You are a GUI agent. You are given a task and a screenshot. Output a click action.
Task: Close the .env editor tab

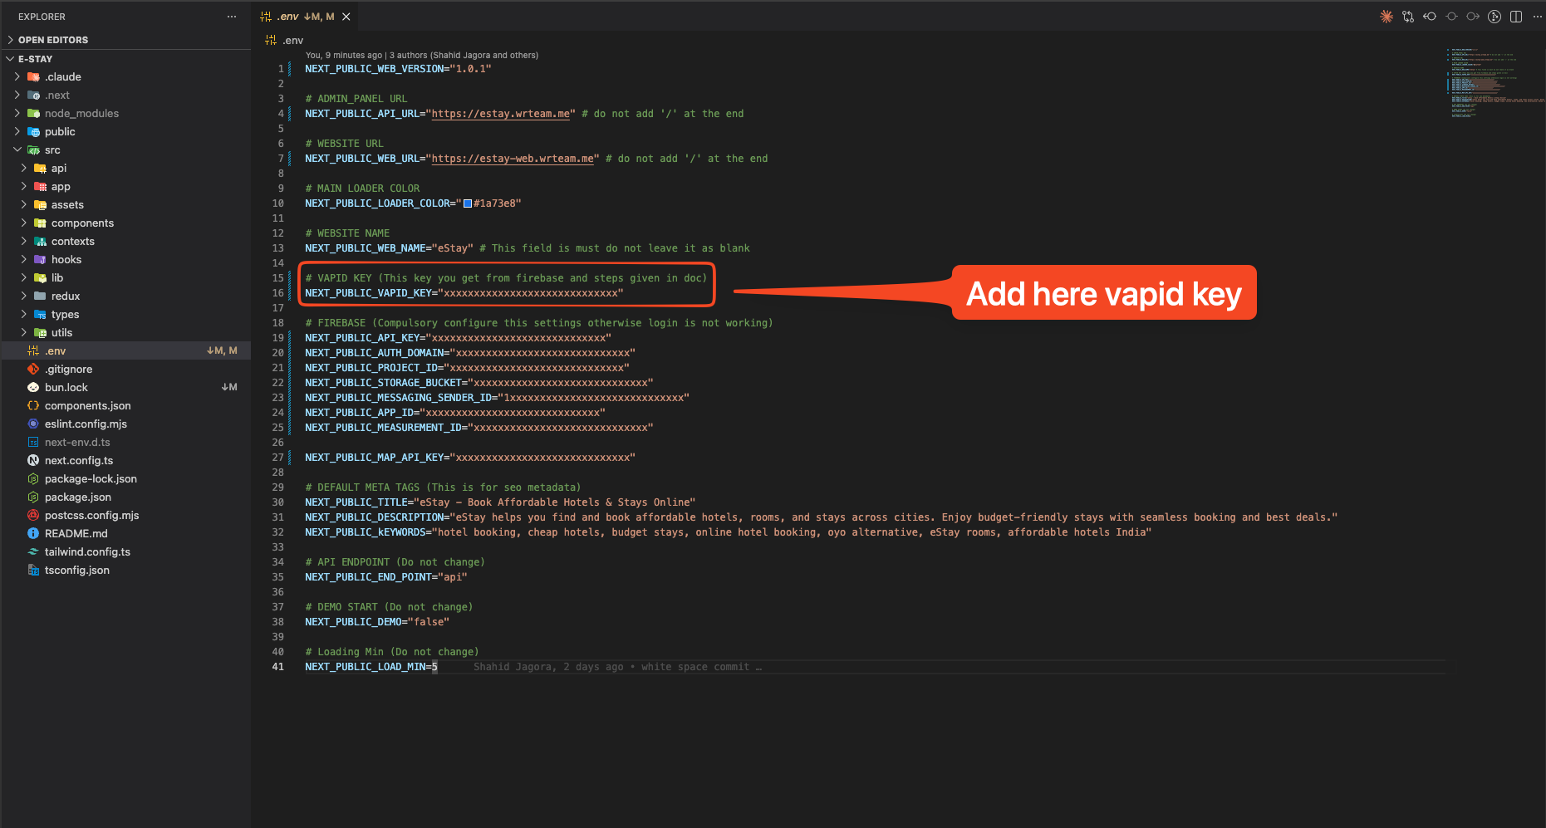pyautogui.click(x=346, y=17)
